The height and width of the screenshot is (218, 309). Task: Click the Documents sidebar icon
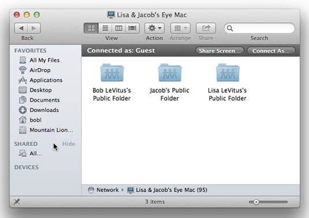[23, 100]
